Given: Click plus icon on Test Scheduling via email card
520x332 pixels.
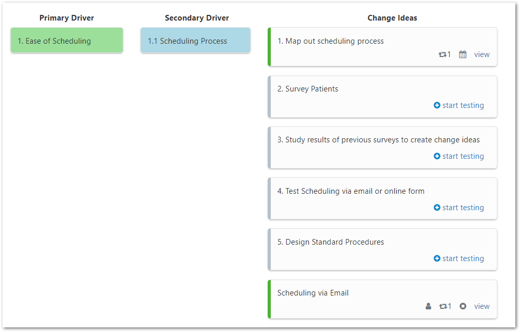Looking at the screenshot, I should coord(437,207).
